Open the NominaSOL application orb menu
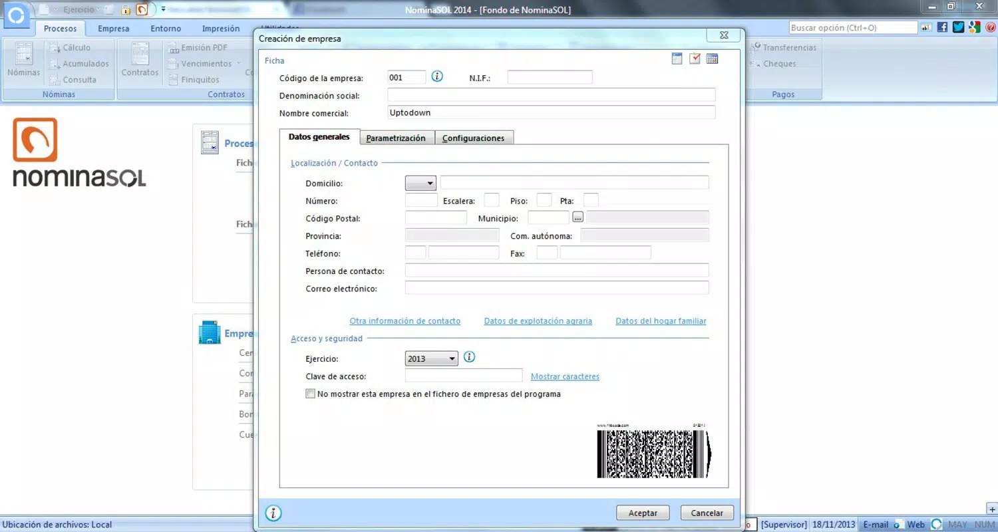 coord(16,16)
